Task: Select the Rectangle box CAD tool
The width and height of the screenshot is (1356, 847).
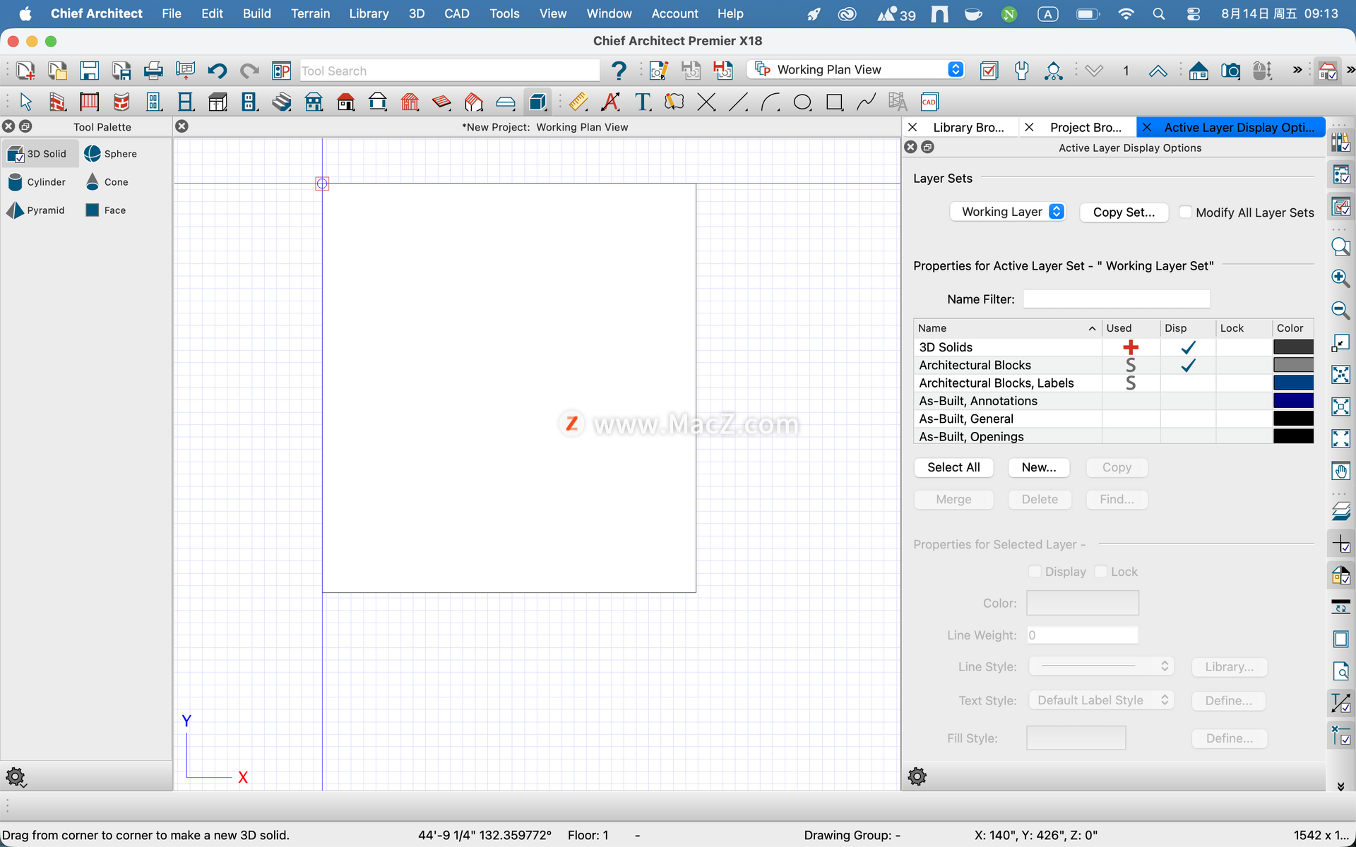Action: click(834, 102)
